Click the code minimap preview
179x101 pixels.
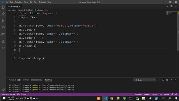click(171, 13)
